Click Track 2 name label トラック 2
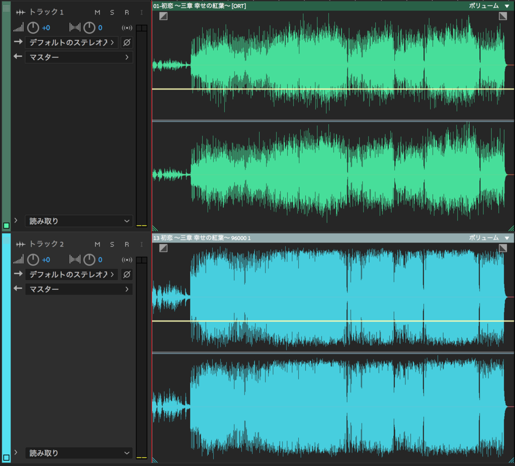Screen dimensions: 515x466 [x=46, y=245]
